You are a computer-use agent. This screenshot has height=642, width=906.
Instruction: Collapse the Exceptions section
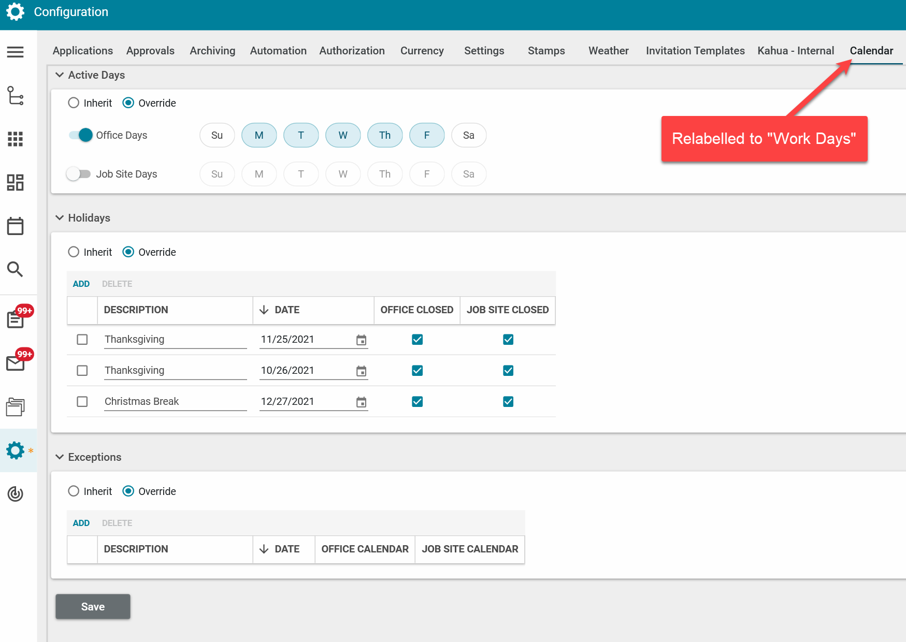tap(60, 457)
